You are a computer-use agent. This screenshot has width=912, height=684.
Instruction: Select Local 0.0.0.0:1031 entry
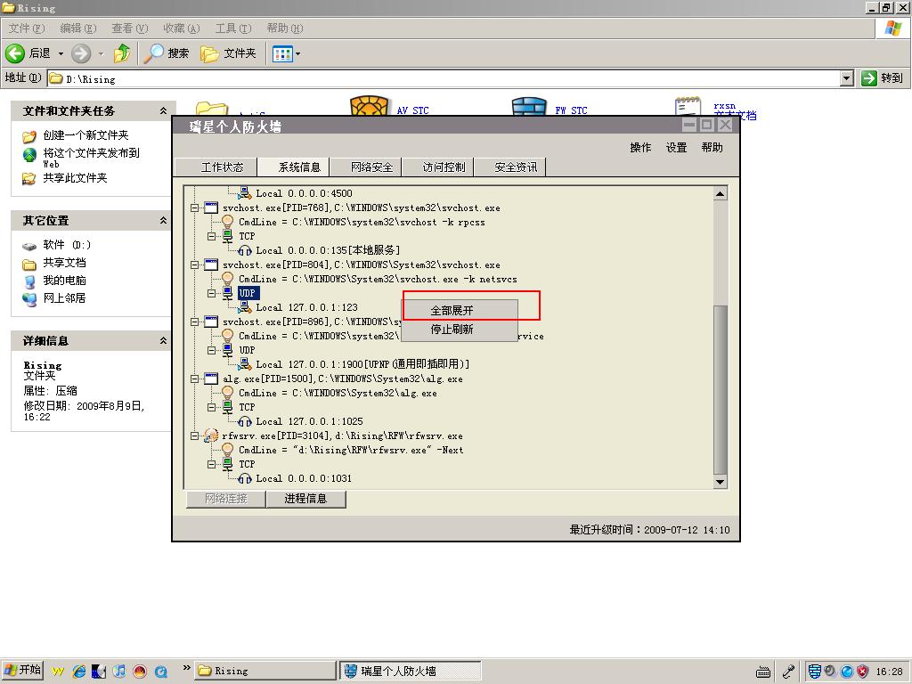coord(304,478)
